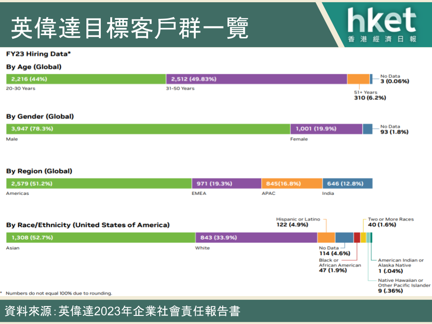Click the By Race/Ethnicity heading
This screenshot has height=324, width=432.
click(x=88, y=225)
